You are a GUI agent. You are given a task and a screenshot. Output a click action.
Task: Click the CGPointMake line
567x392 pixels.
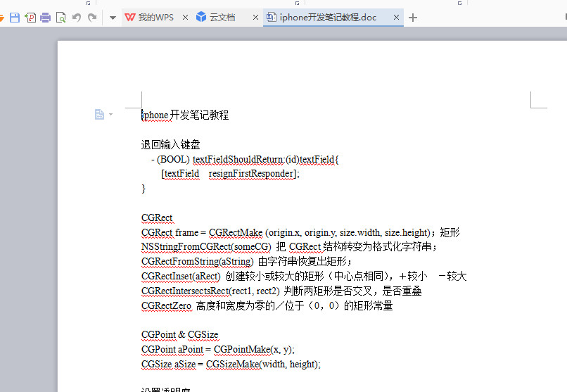click(x=218, y=349)
